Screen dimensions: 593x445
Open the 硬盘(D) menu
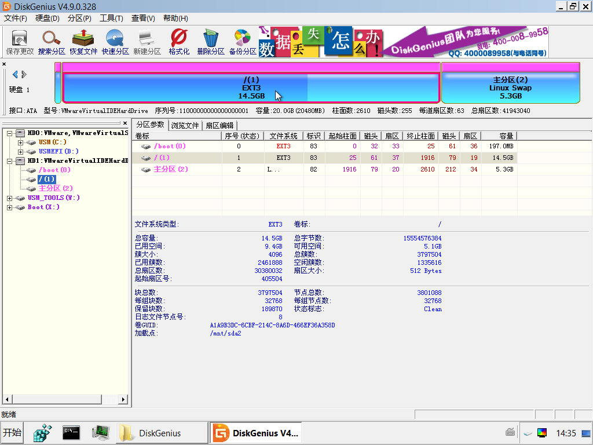(47, 18)
